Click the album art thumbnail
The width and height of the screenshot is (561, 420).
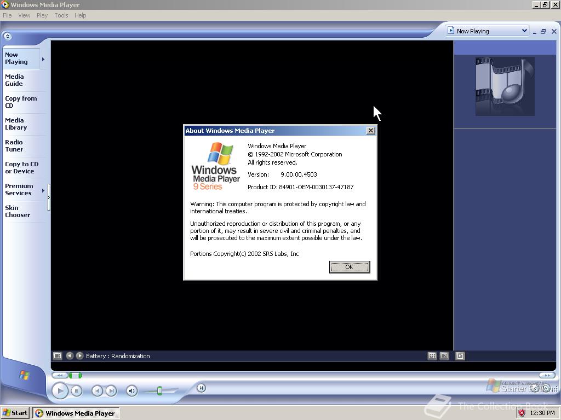tap(505, 86)
